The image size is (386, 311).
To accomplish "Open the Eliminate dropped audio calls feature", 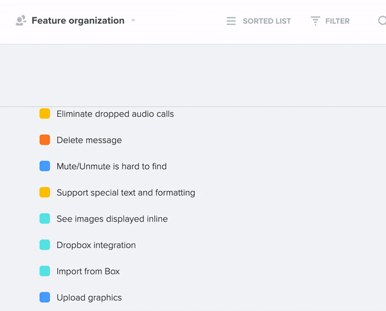I will pos(115,114).
